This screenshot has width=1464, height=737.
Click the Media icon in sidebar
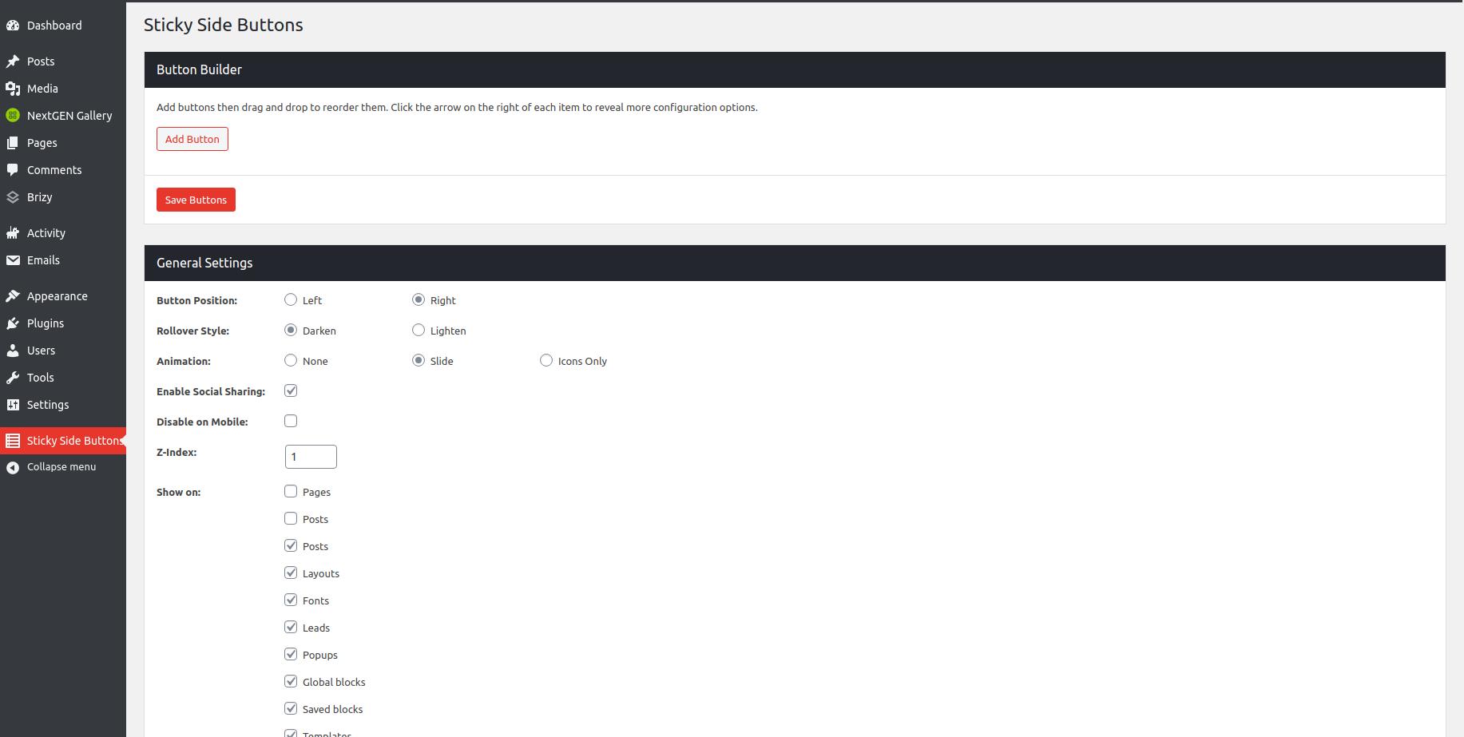tap(13, 89)
